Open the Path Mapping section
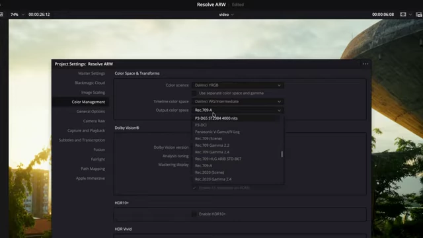423x238 pixels. [93, 169]
